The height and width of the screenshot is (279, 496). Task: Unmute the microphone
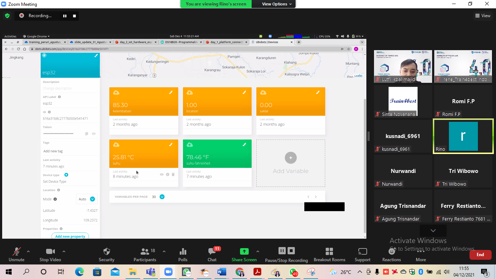coord(16,252)
